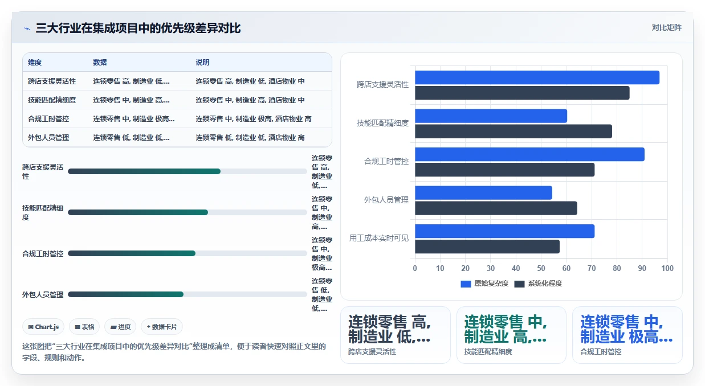Viewport: 705px width, 386px height.
Task: Click blue chart bar for 技能匹配精细度
Action: pos(491,116)
